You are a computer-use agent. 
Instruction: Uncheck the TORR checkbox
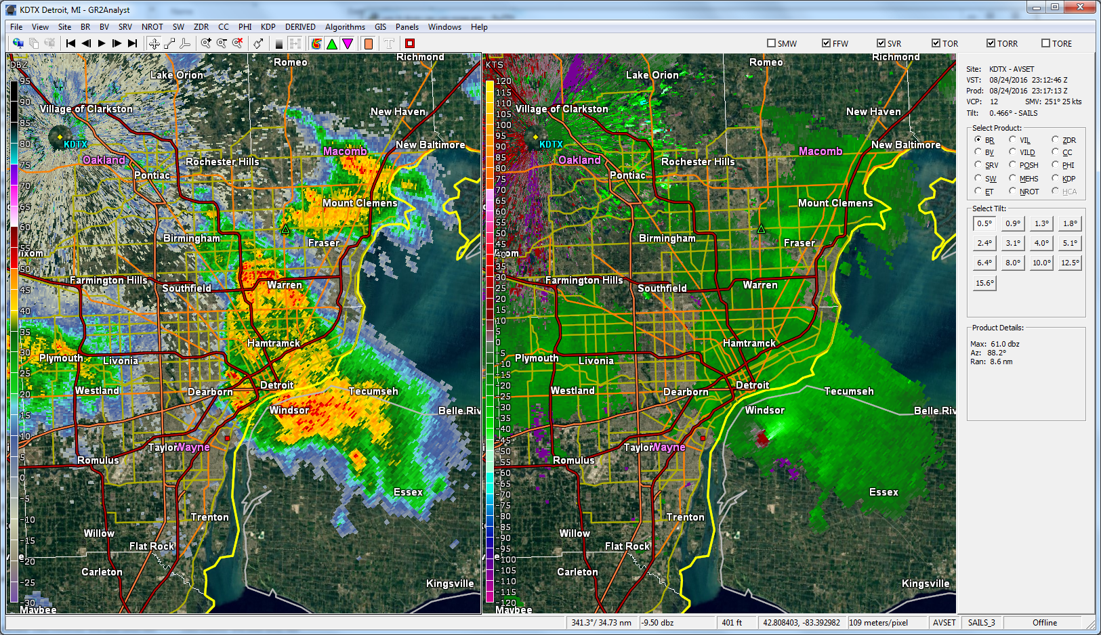coord(991,43)
